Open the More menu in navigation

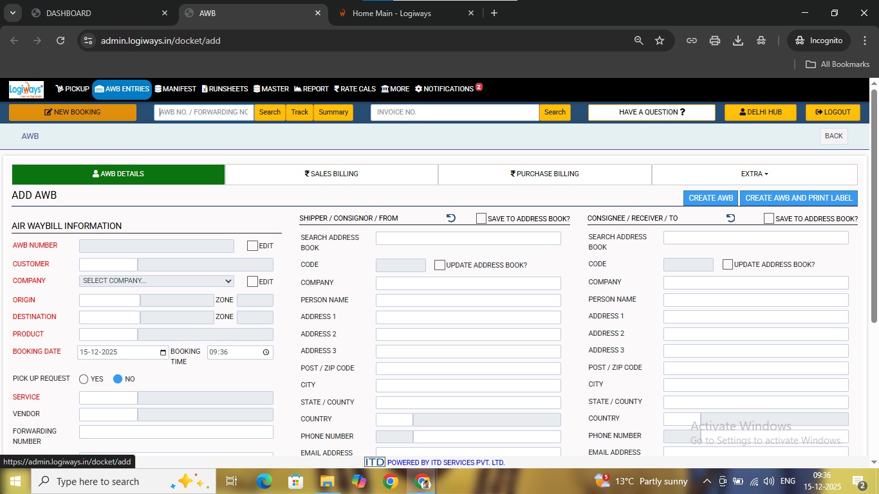point(395,89)
